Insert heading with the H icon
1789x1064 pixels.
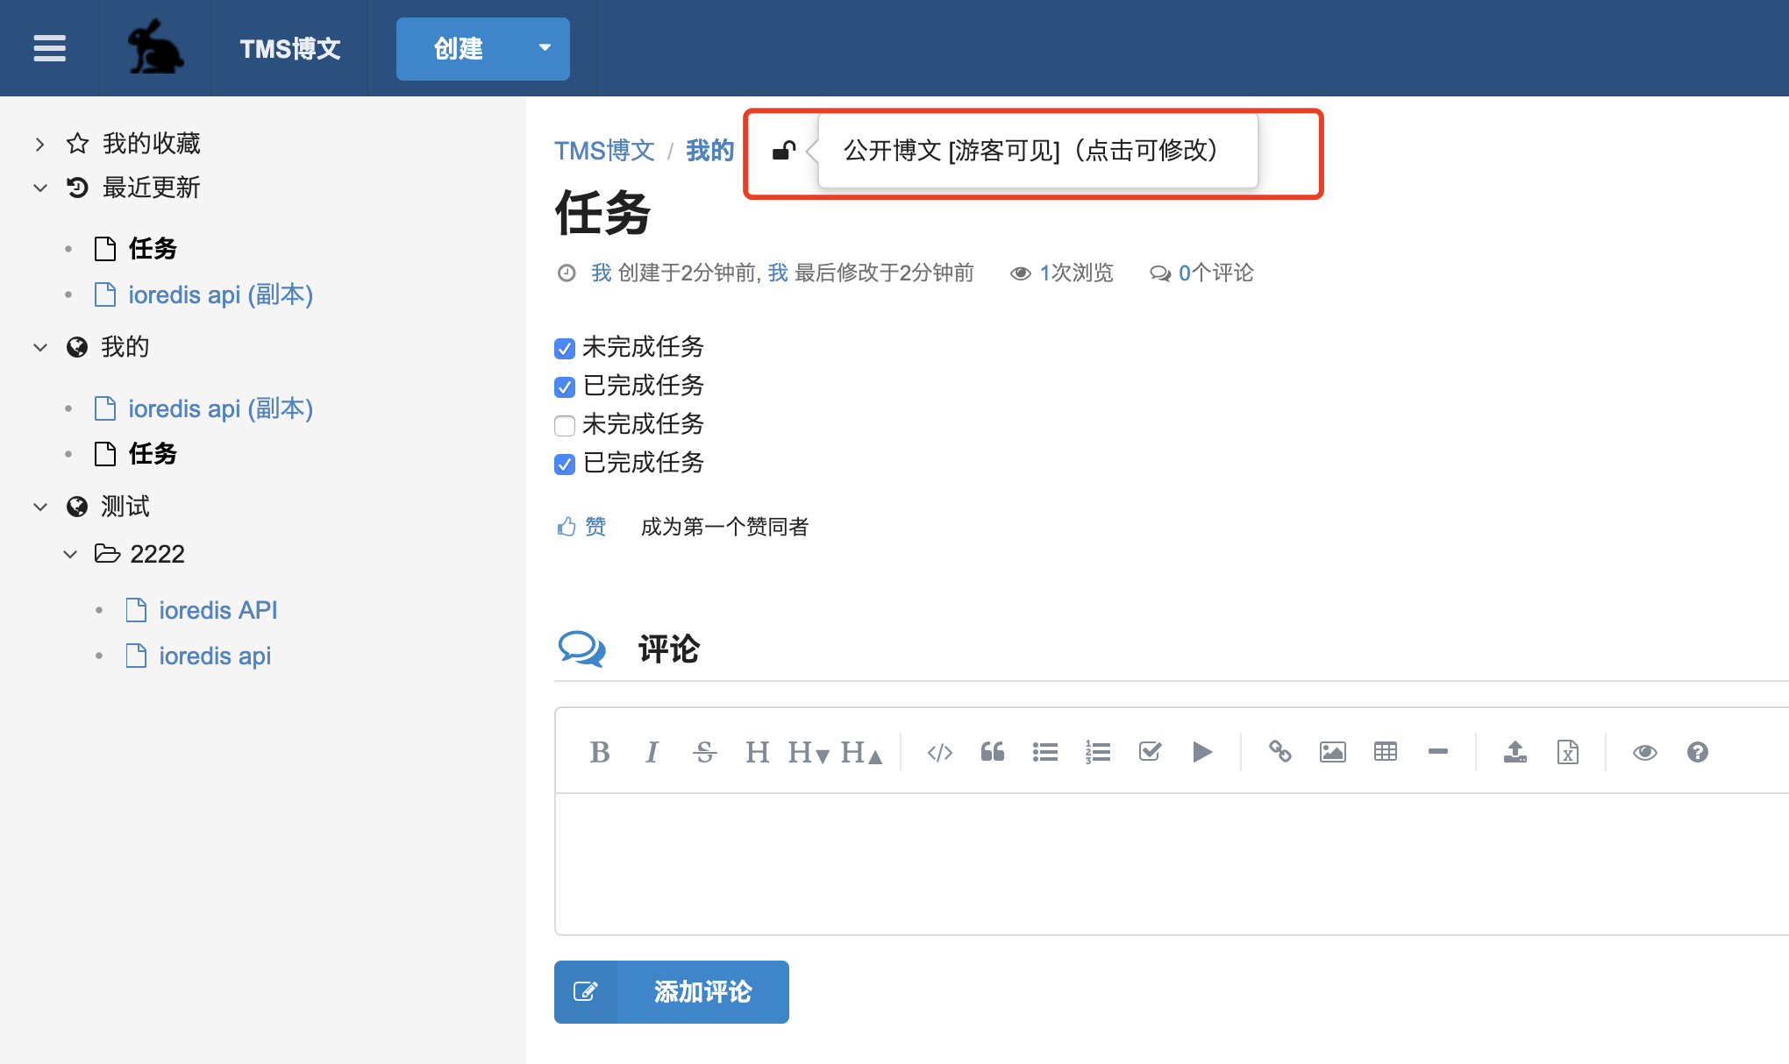click(757, 752)
